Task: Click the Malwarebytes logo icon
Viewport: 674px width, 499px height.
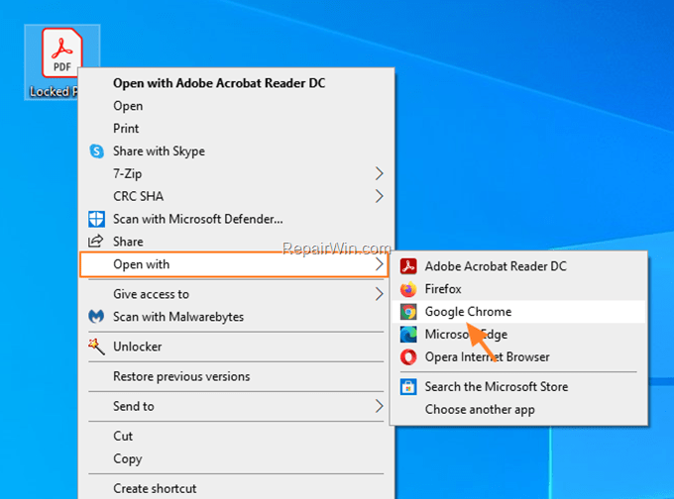Action: pyautogui.click(x=96, y=317)
